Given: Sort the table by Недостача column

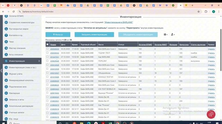Looking at the screenshot, I should [x=184, y=45].
